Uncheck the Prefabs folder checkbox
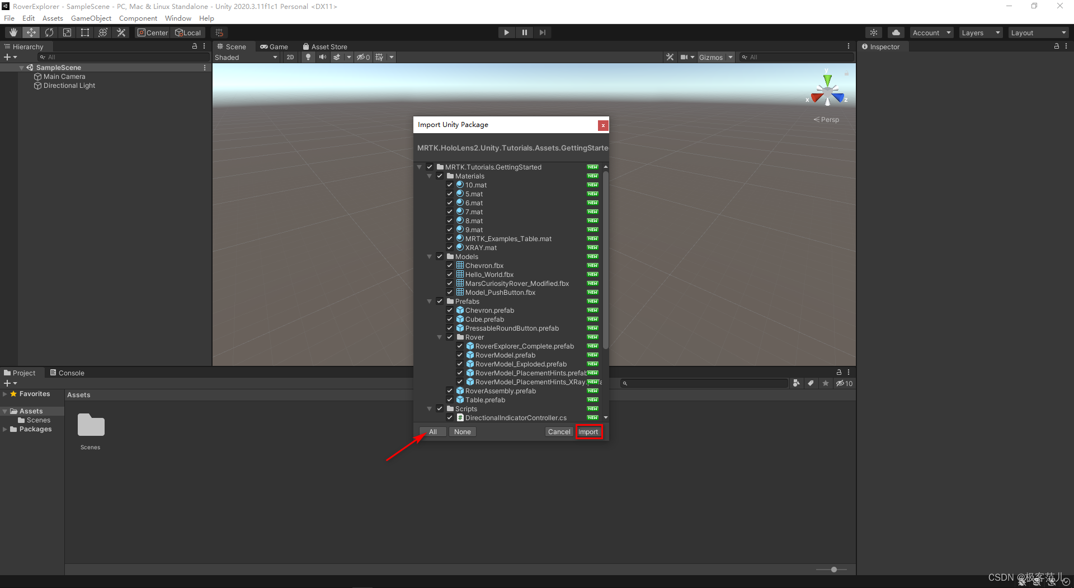1074x588 pixels. click(x=440, y=301)
